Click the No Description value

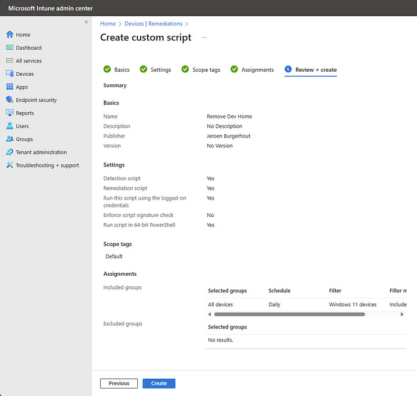click(225, 126)
